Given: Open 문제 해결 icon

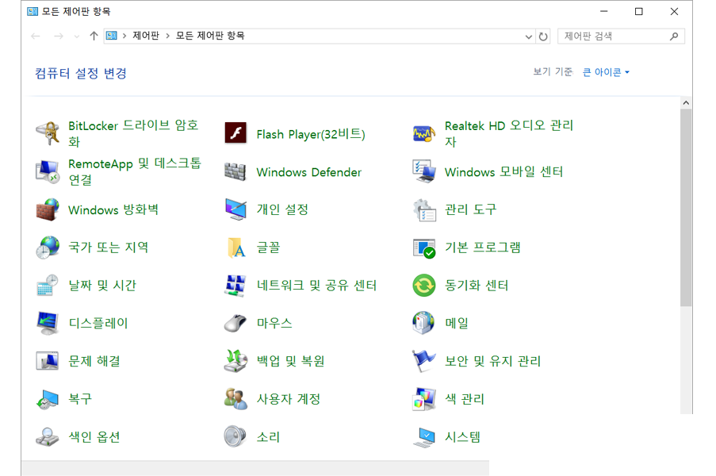Looking at the screenshot, I should click(x=48, y=361).
